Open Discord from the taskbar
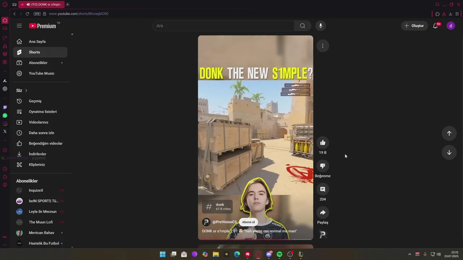This screenshot has height=260, width=463. pos(269,254)
